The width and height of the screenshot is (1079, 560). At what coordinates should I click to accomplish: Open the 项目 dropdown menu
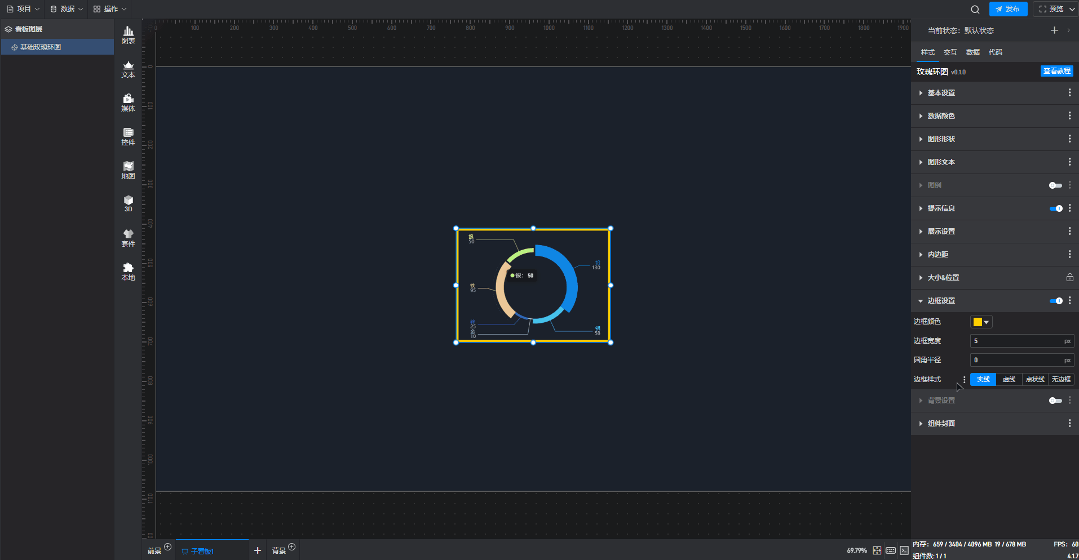(x=23, y=9)
